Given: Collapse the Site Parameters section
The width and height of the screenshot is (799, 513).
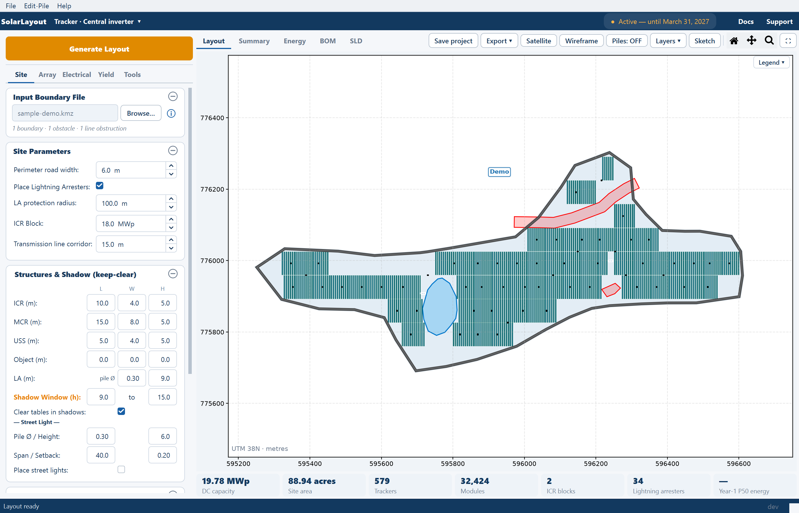Looking at the screenshot, I should [x=173, y=150].
